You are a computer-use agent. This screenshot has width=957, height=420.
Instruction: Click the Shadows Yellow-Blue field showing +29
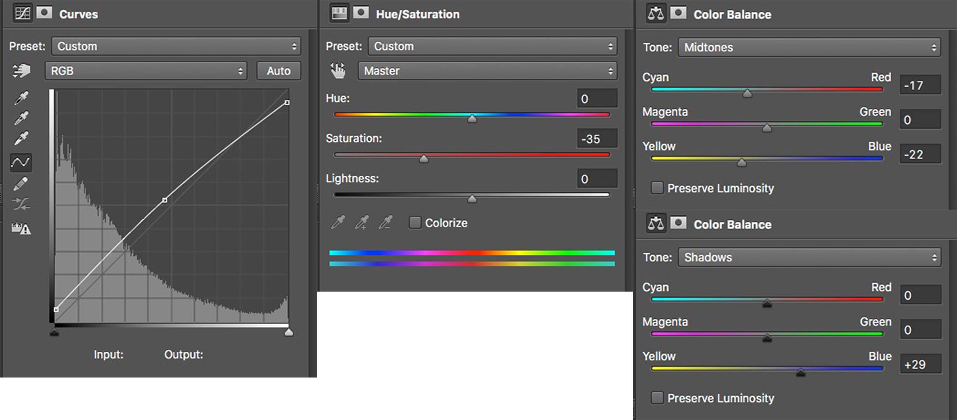(x=920, y=364)
